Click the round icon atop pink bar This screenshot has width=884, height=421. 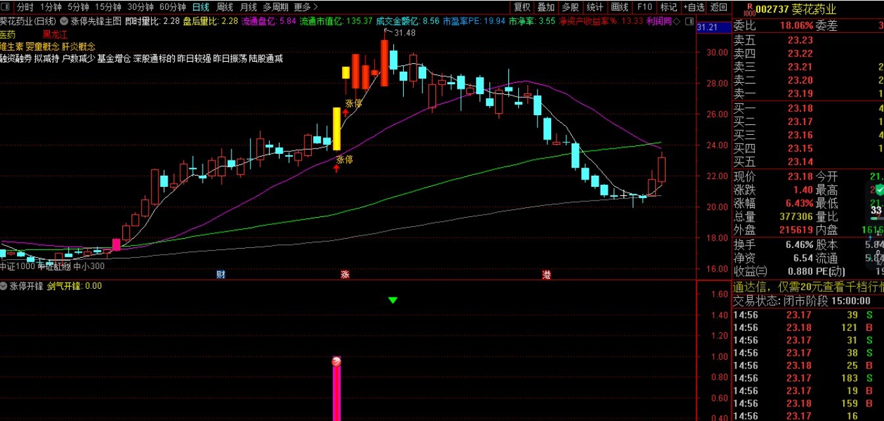point(336,361)
